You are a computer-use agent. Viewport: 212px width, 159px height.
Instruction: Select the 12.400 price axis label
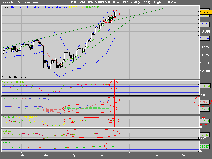tap(204, 55)
